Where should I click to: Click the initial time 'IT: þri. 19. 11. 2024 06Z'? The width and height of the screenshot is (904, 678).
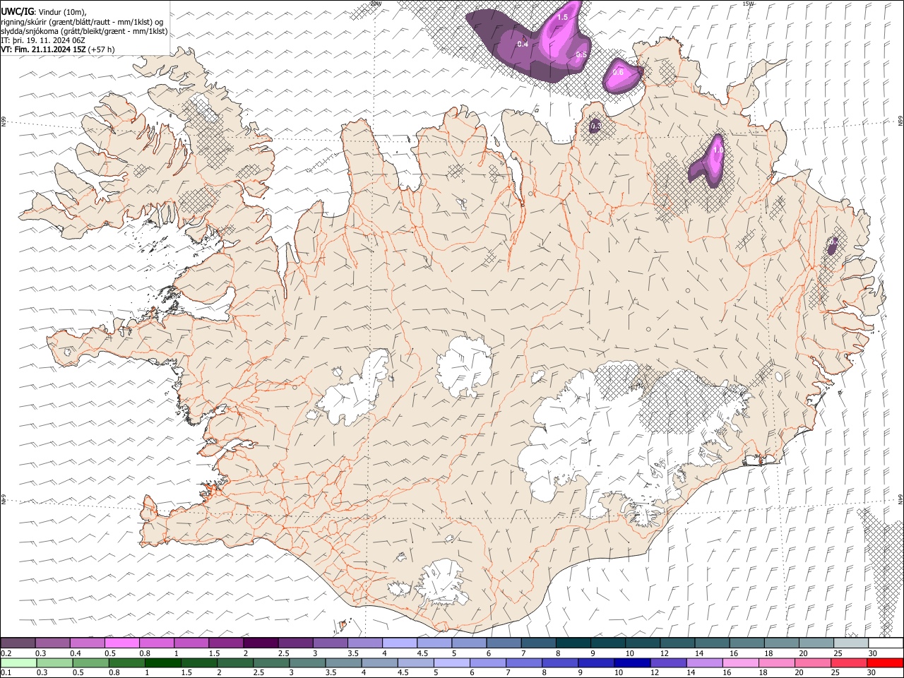[x=43, y=40]
